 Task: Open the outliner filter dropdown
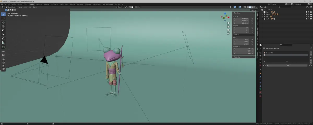(x=307, y=7)
